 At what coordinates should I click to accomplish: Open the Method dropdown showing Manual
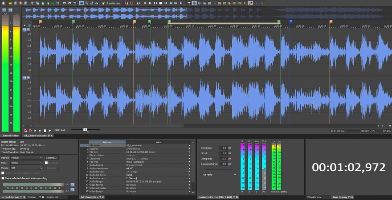coord(27,158)
